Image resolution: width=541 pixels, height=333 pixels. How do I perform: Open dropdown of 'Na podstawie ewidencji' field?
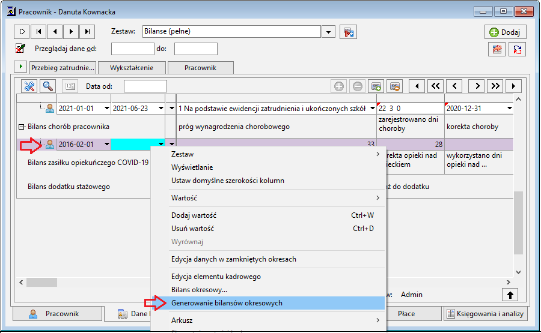point(372,109)
